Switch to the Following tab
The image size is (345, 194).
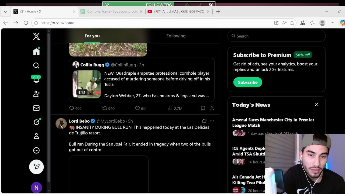[176, 36]
